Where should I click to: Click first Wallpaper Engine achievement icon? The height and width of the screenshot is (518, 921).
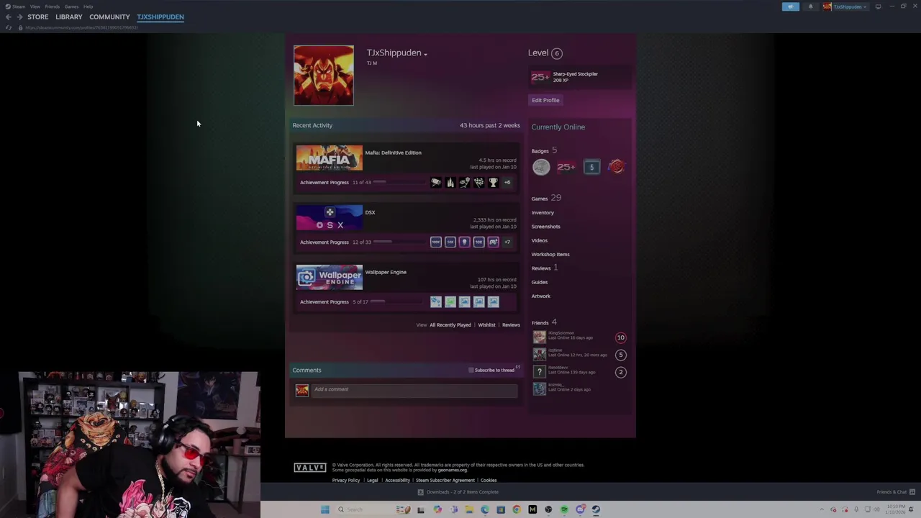pos(436,301)
